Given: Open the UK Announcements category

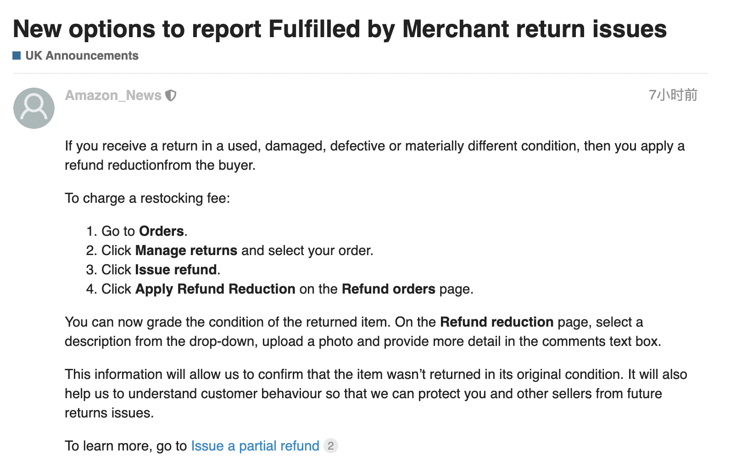Looking at the screenshot, I should (x=82, y=56).
